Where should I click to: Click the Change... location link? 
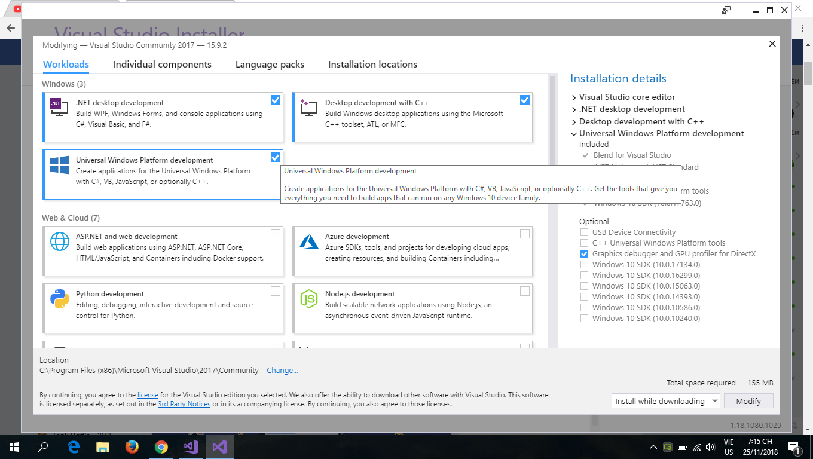pyautogui.click(x=282, y=371)
